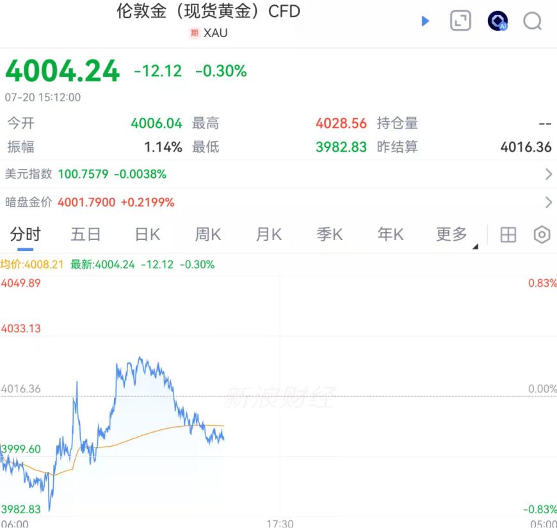
Task: Tap the red 期 badge icon
Action: (195, 33)
